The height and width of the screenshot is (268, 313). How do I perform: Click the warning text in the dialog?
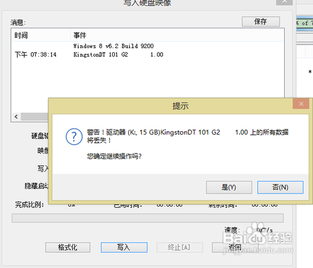pyautogui.click(x=188, y=136)
